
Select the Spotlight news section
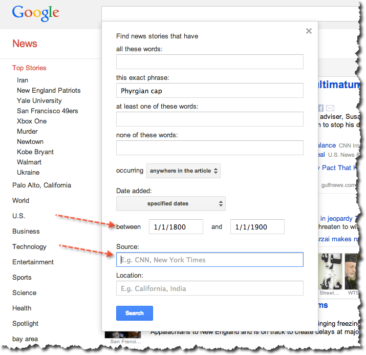[x=25, y=324]
